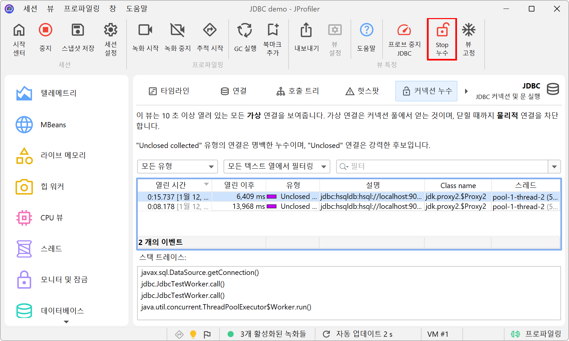The width and height of the screenshot is (569, 341).
Task: Click the Start Center home icon
Action: coord(19,30)
